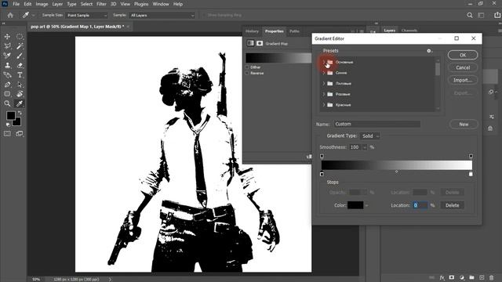The image size is (502, 282).
Task: Select the mask icon in Properties panel
Action: click(x=260, y=43)
